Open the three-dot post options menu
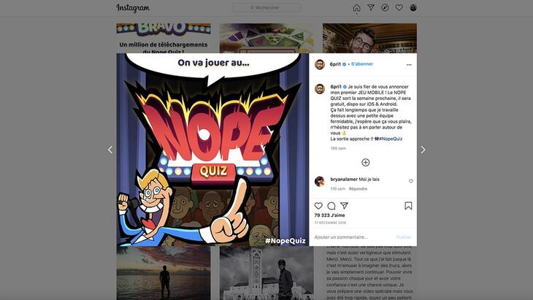Screen dimensions: 533x300 [x=409, y=64]
